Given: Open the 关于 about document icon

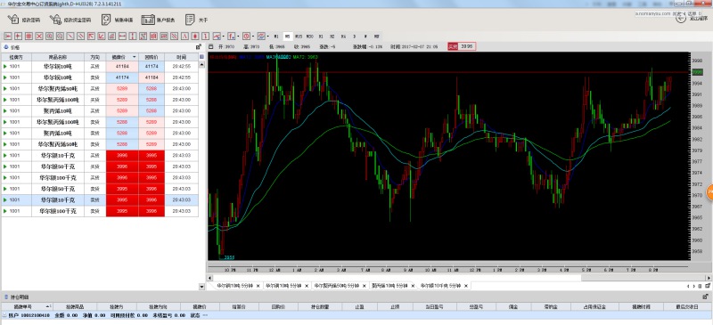Looking at the screenshot, I should click(x=190, y=20).
